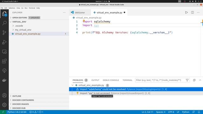Open the Search view icon
The width and height of the screenshot is (203, 114).
(x=4, y=23)
